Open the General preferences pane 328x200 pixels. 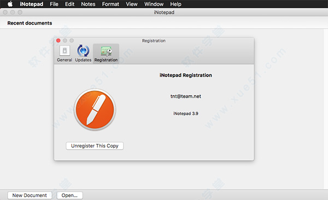[x=65, y=54]
